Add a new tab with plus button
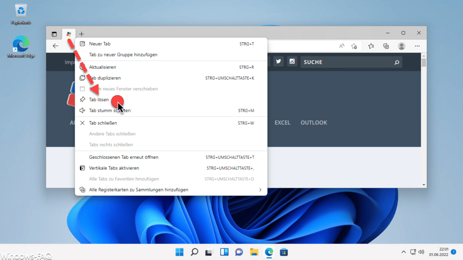 tap(81, 34)
